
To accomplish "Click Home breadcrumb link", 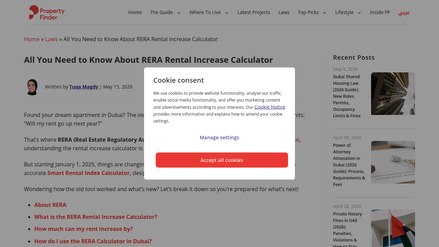I will coord(32,39).
